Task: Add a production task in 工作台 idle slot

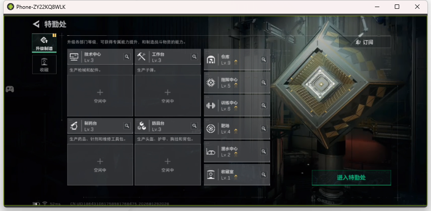Action: (167, 95)
